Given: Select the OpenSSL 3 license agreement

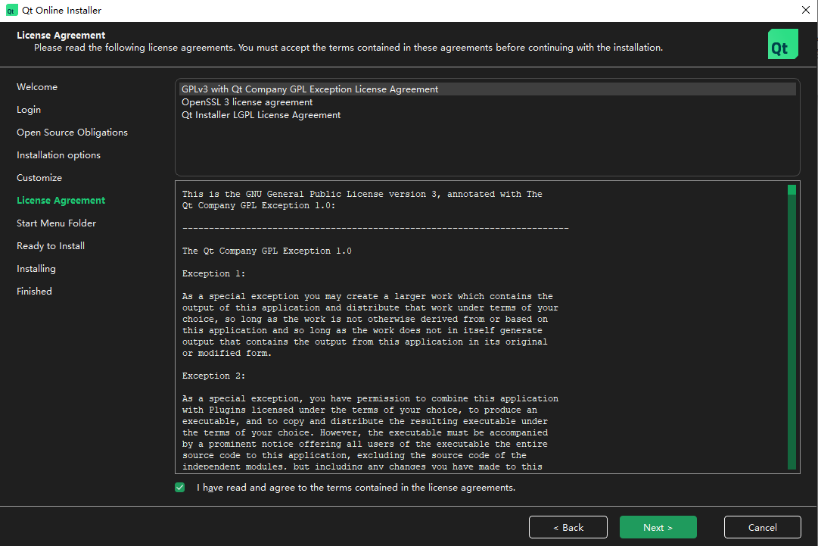Looking at the screenshot, I should pos(247,102).
